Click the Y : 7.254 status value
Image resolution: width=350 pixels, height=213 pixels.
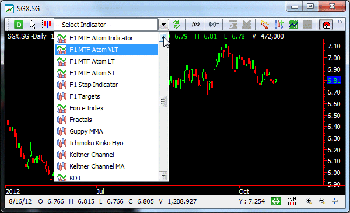[x=252, y=201]
